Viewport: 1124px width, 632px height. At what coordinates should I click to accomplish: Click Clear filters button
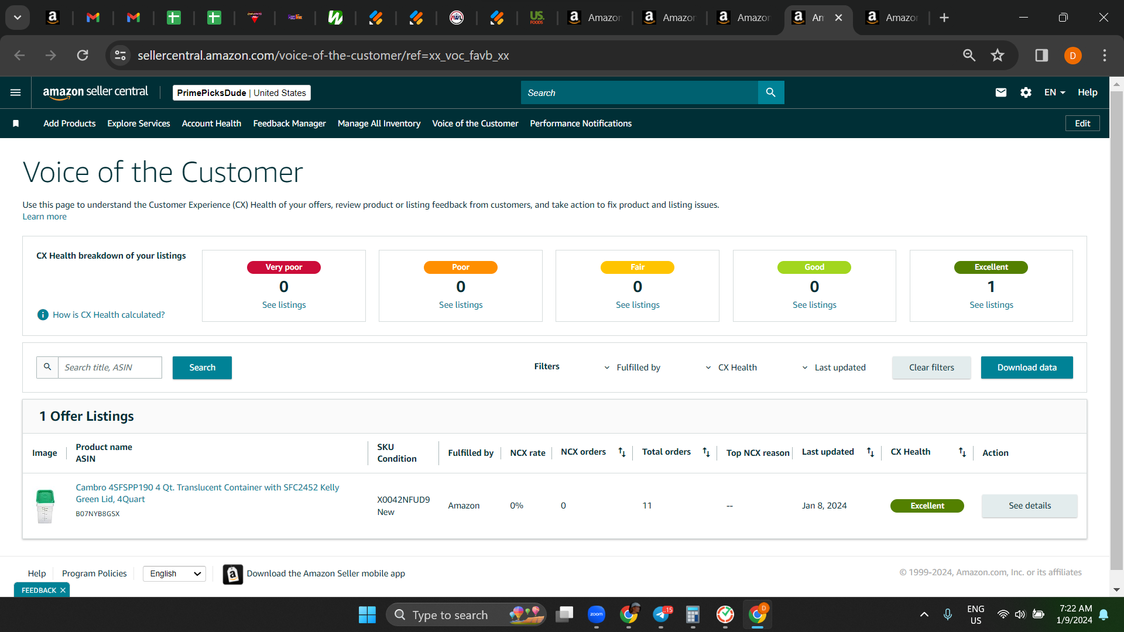click(x=931, y=367)
